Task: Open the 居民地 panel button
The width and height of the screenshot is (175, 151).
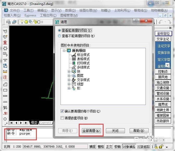Action: click(x=163, y=77)
